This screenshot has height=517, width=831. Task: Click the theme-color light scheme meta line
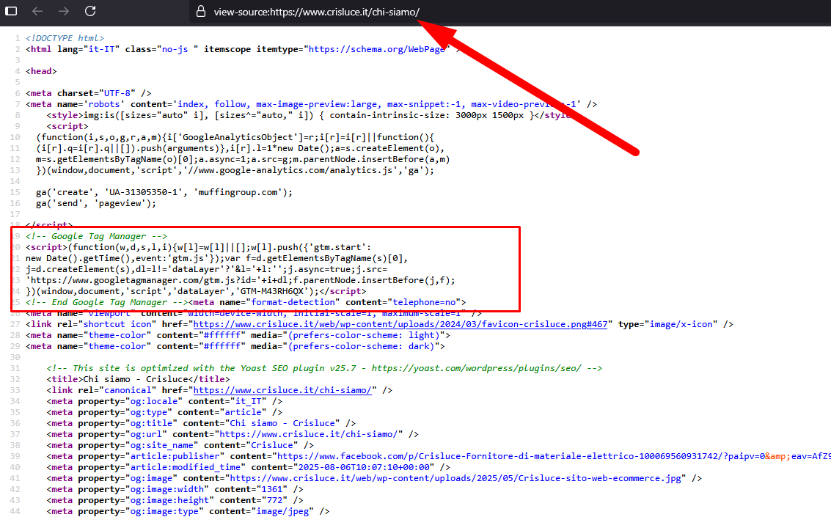click(x=238, y=335)
